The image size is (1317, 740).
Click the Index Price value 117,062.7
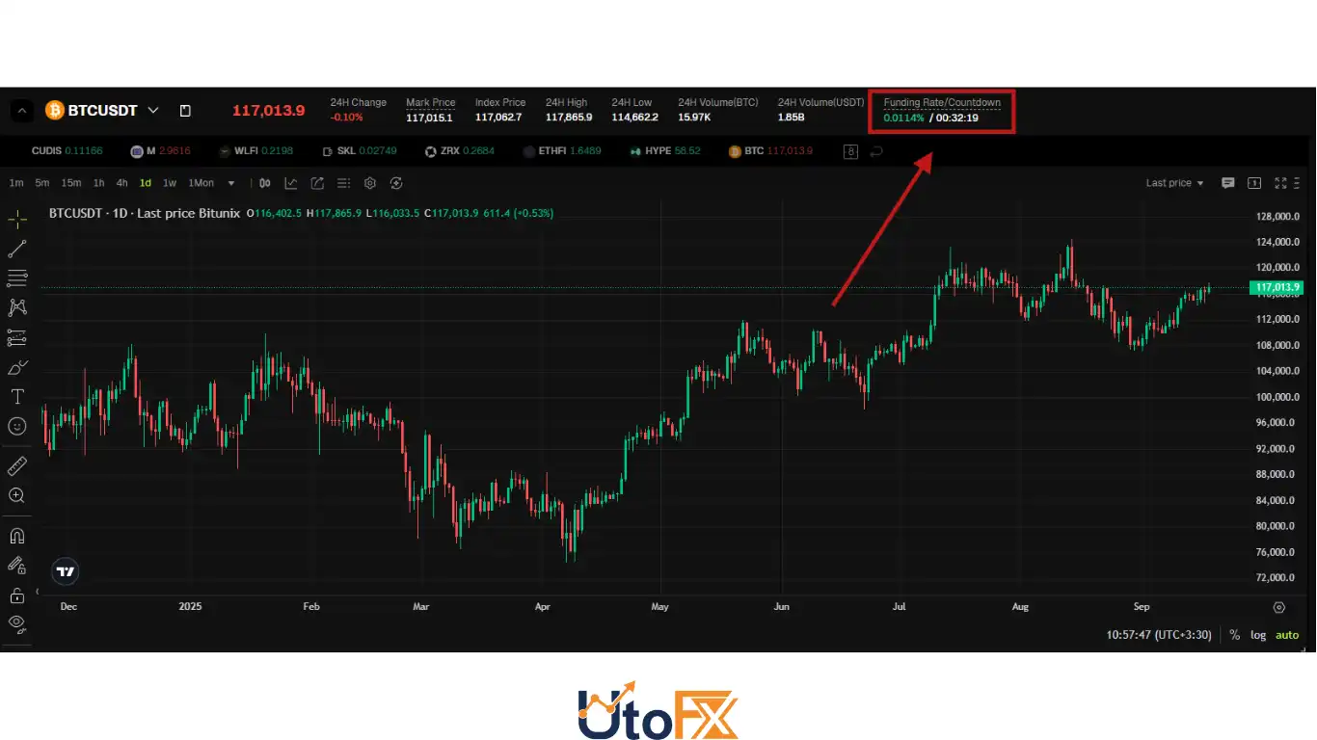[x=498, y=118]
